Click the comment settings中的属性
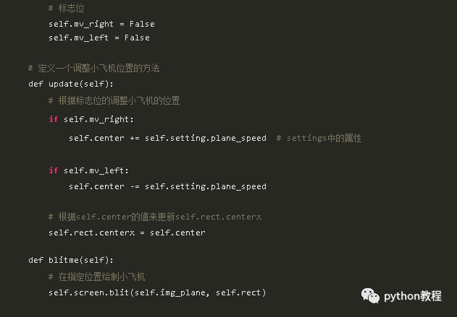Viewport: 457px width, 317px height. pyautogui.click(x=319, y=138)
